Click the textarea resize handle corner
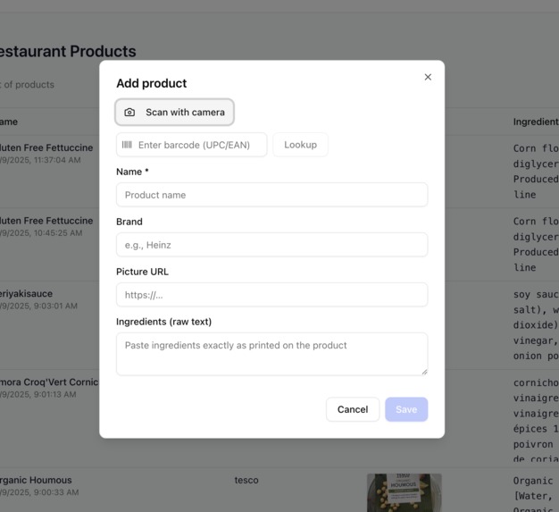Image resolution: width=559 pixels, height=512 pixels. [424, 372]
